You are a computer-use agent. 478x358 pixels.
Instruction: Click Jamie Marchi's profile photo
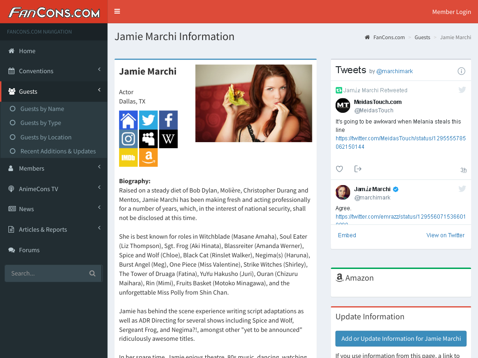coord(253,103)
